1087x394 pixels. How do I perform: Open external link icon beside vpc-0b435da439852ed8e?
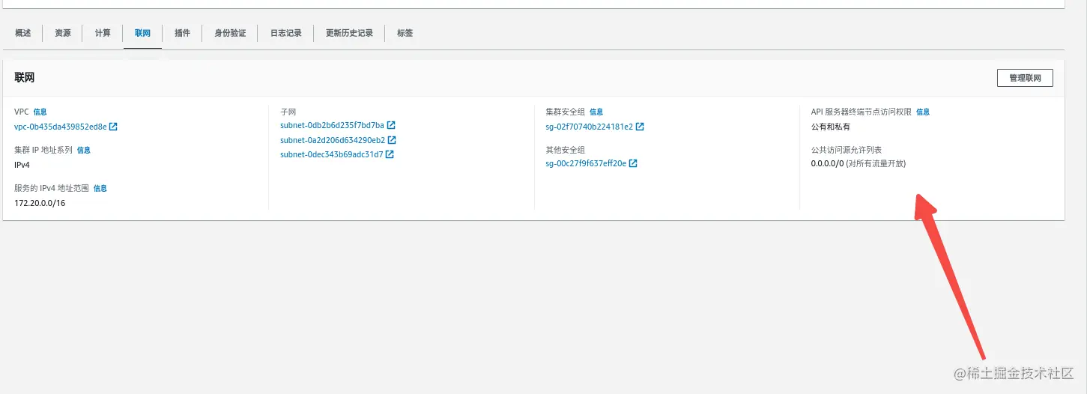click(x=113, y=127)
